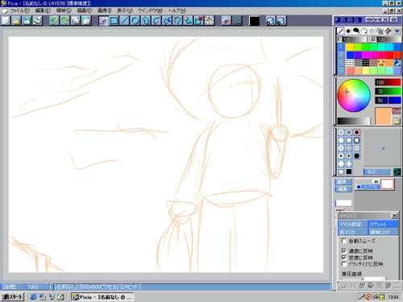Select the circle shape tool

click(x=135, y=21)
